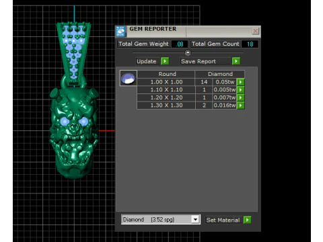
Task: Open the Diamond (3.52 spg) material dropdown
Action: click(x=195, y=220)
